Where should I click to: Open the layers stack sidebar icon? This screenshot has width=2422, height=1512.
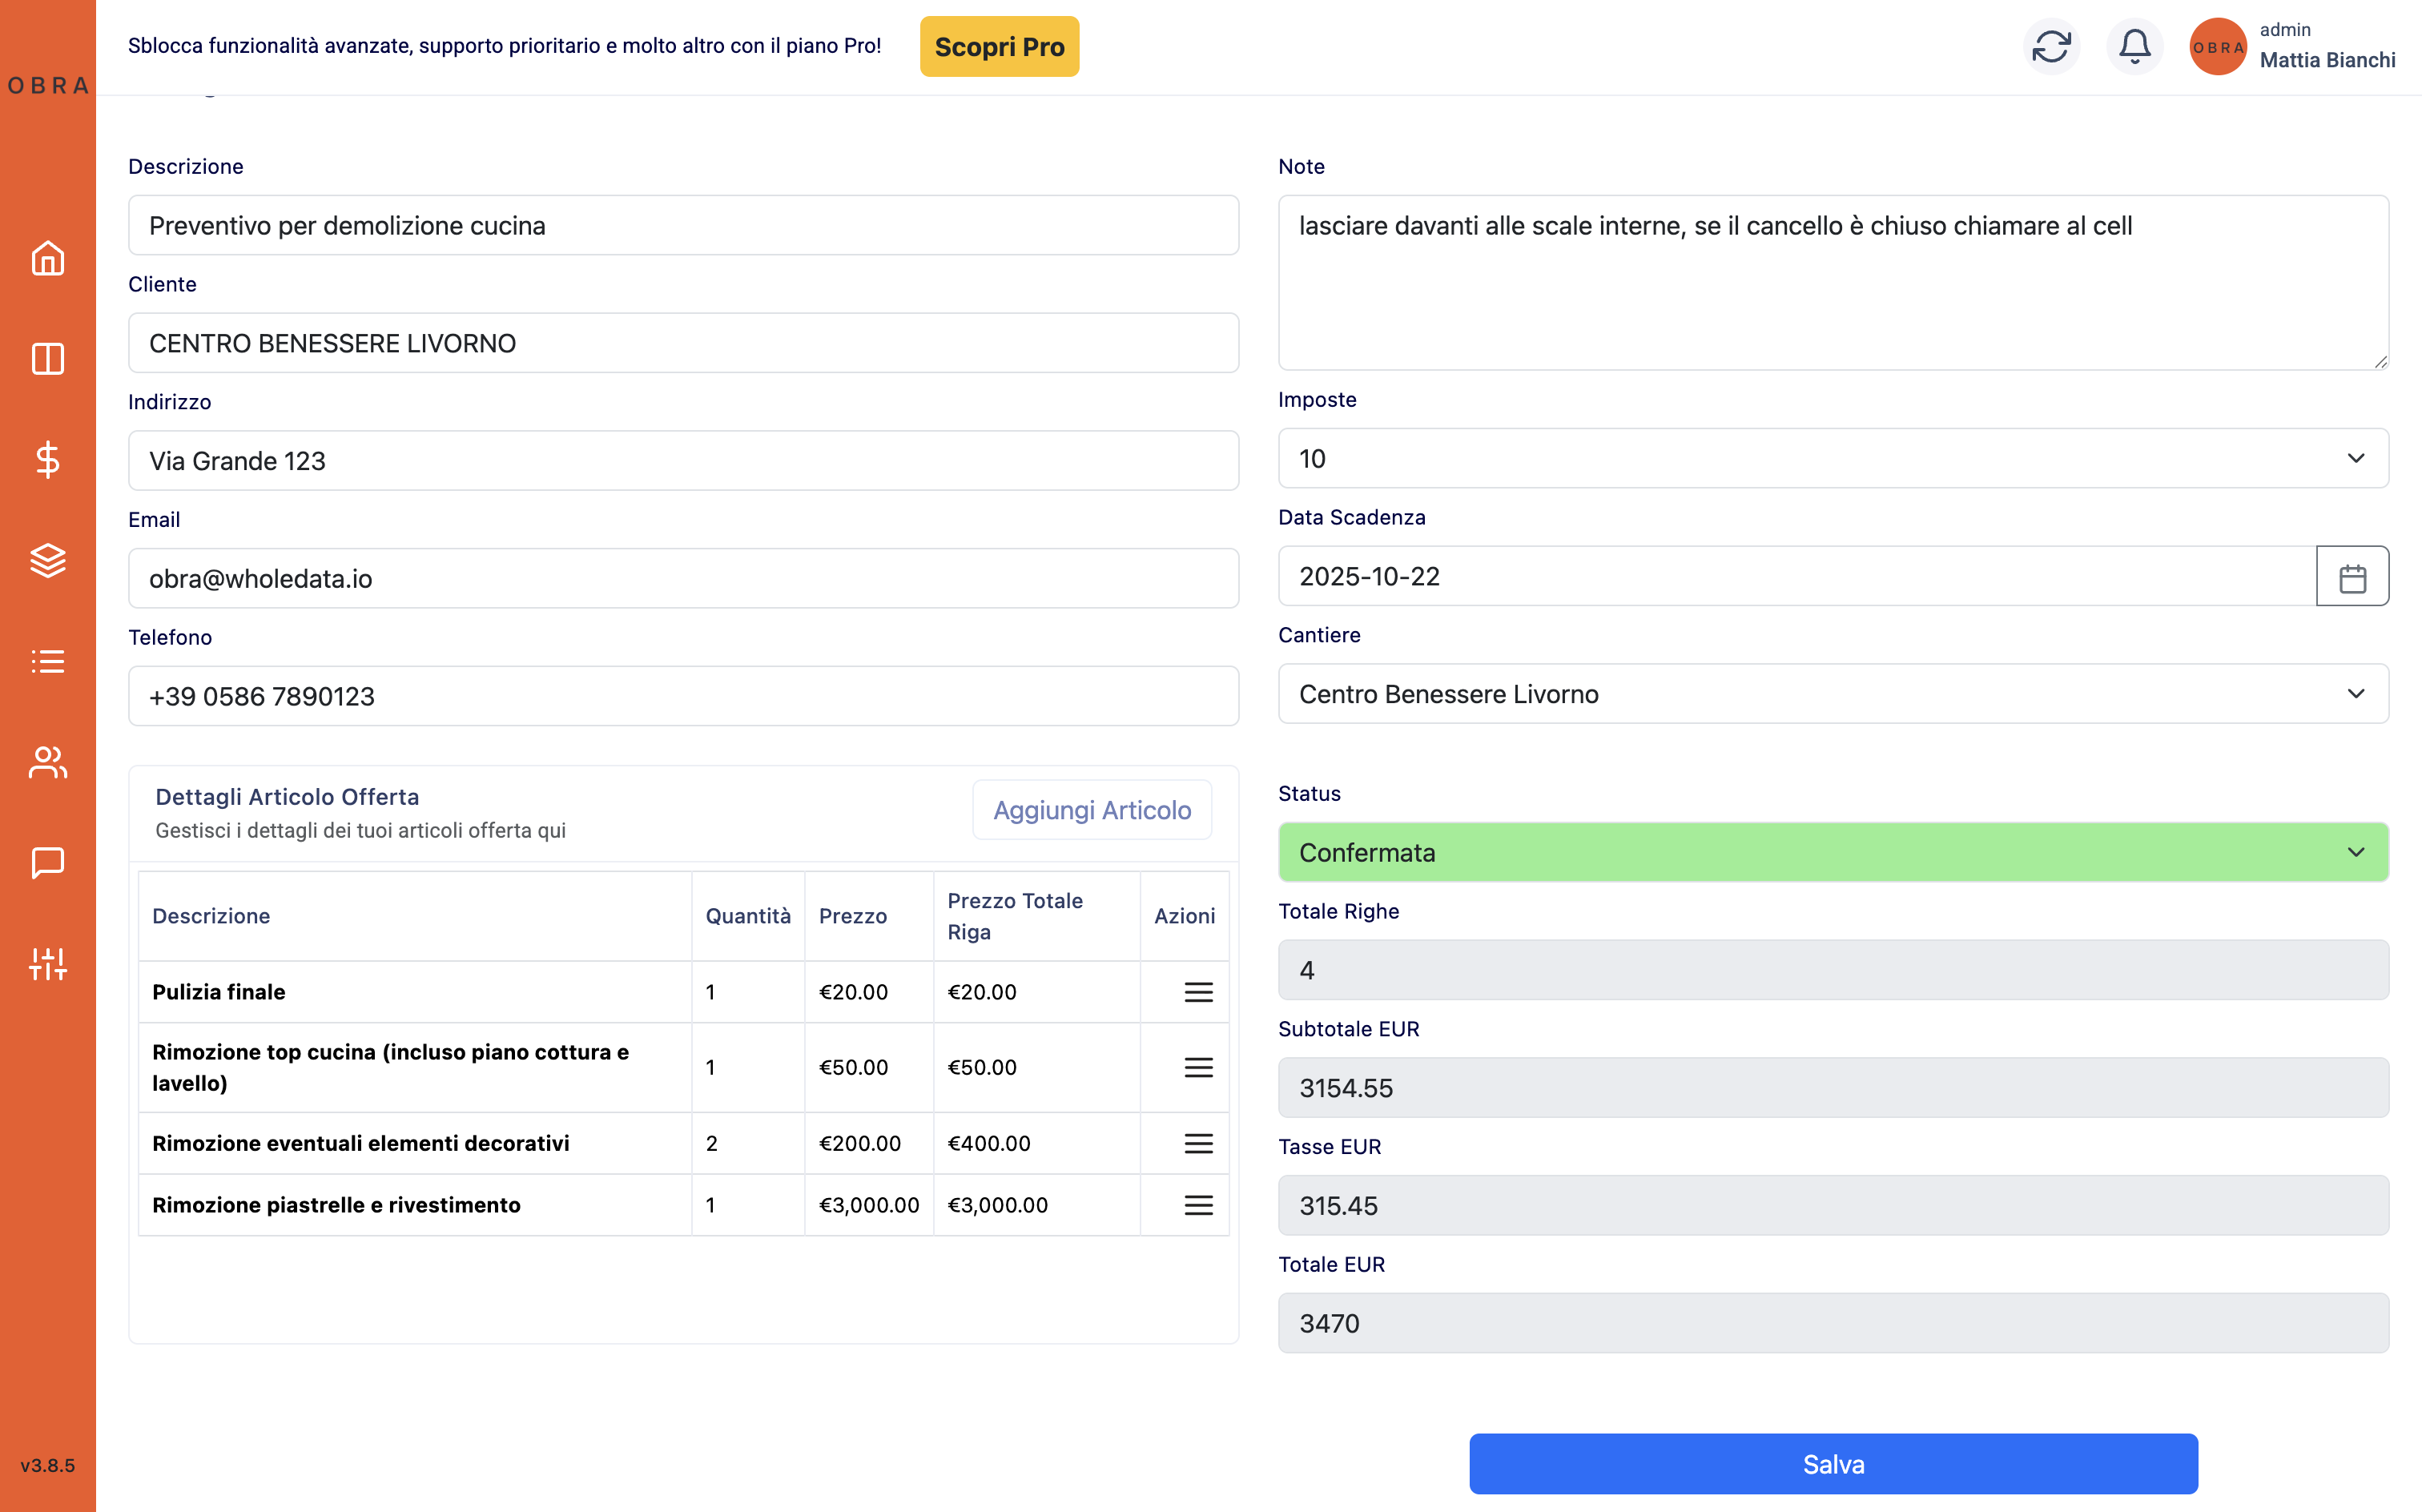click(x=47, y=560)
